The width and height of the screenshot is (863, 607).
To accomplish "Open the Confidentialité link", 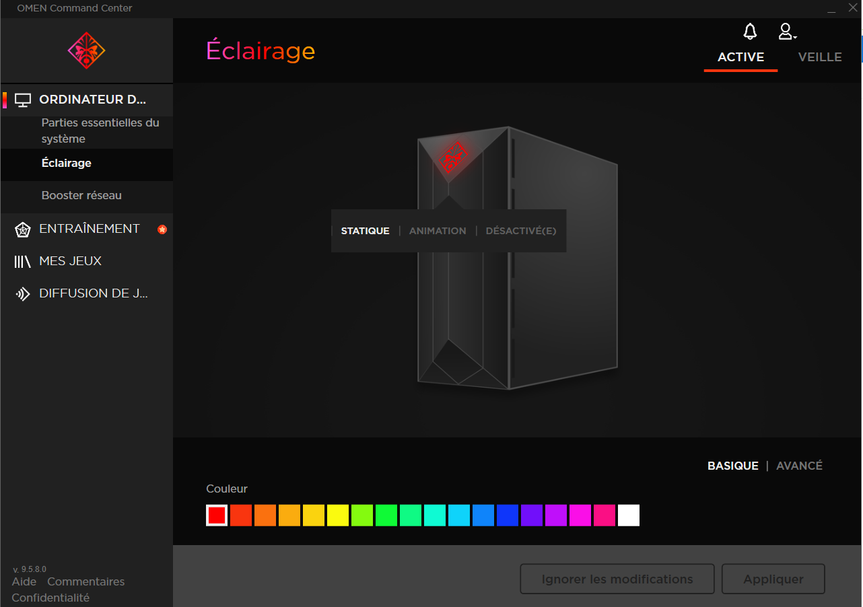I will click(x=50, y=598).
